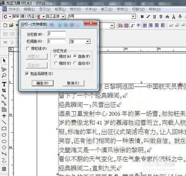Choose 自动 column mode radio

[75, 63]
